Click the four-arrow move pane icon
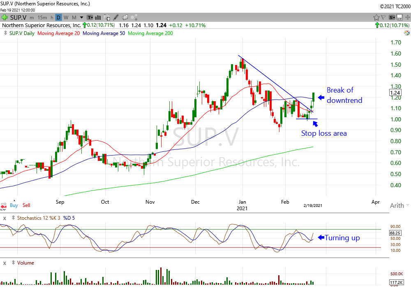This screenshot has width=411, height=288. [x=407, y=18]
